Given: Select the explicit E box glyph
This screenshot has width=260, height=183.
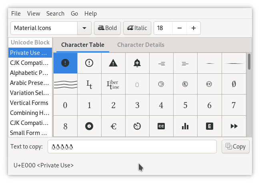Looking at the screenshot, I should 210,126.
